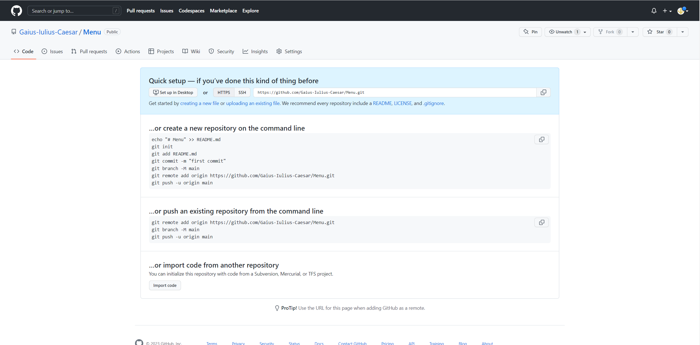Screen dimensions: 700x345
Task: Pin this repository with the Pin button
Action: (530, 32)
